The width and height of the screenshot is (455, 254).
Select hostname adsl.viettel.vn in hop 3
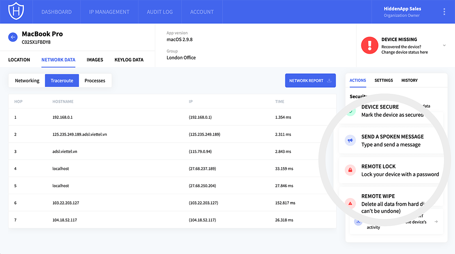coord(65,151)
